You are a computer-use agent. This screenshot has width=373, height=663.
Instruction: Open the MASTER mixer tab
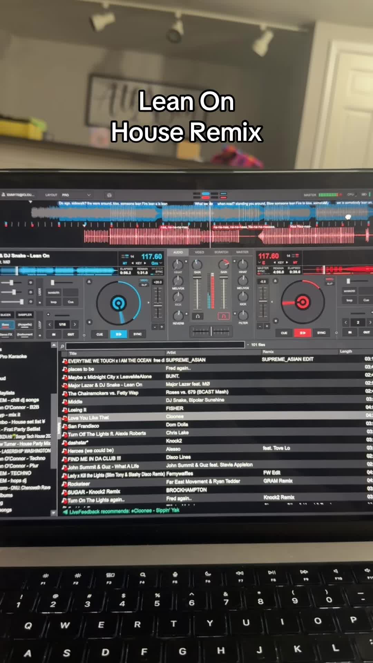click(x=242, y=252)
